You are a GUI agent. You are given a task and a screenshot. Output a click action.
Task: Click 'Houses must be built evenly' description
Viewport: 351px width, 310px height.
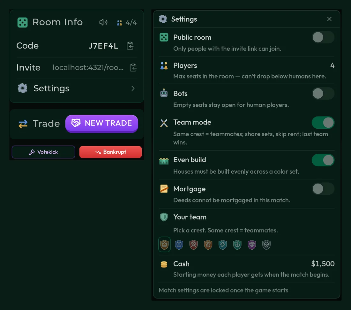(236, 171)
